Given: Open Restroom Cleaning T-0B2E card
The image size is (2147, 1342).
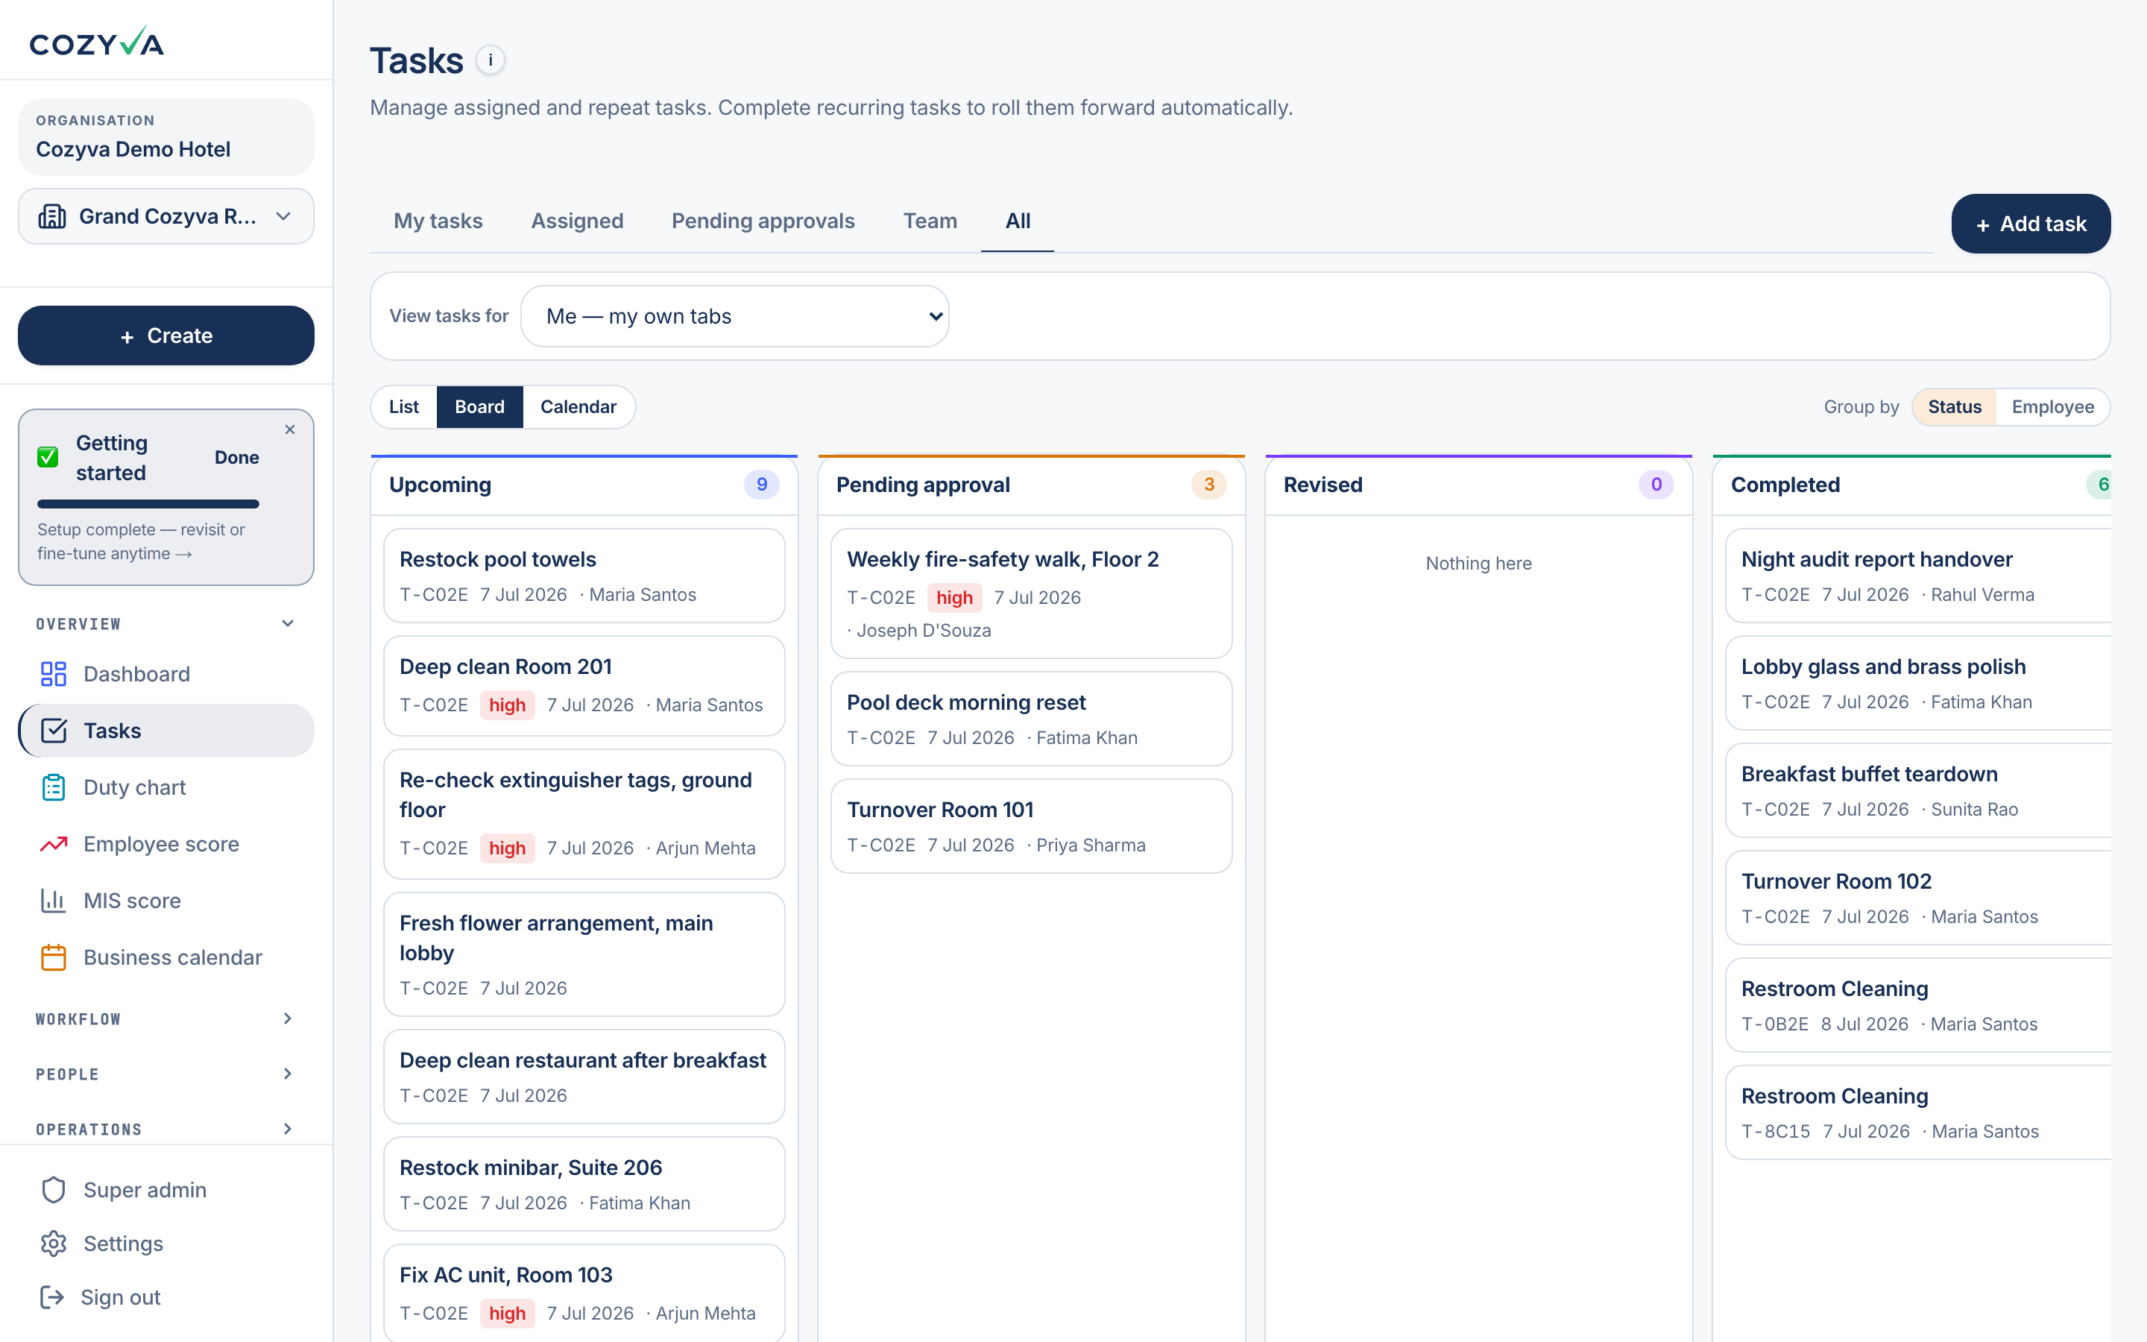Looking at the screenshot, I should 1918,1006.
